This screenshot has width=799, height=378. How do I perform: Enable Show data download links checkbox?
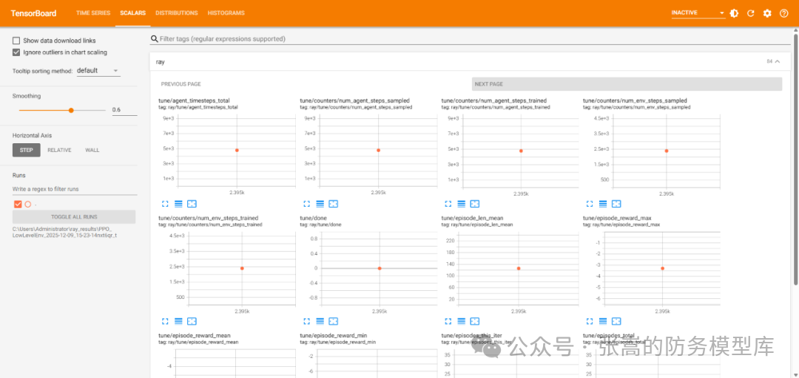(16, 40)
